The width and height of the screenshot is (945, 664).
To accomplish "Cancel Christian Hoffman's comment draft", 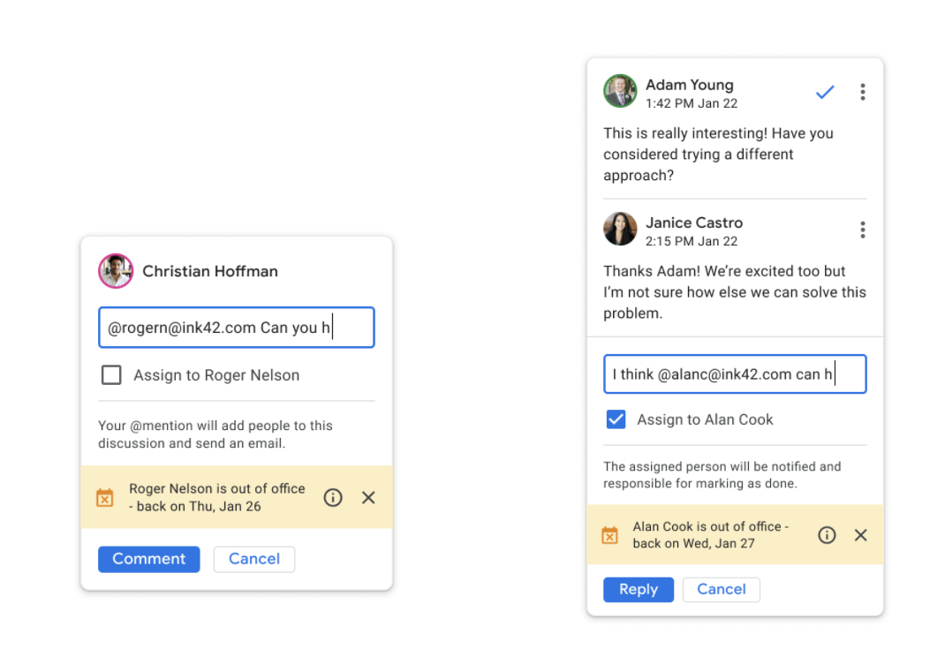I will (253, 559).
